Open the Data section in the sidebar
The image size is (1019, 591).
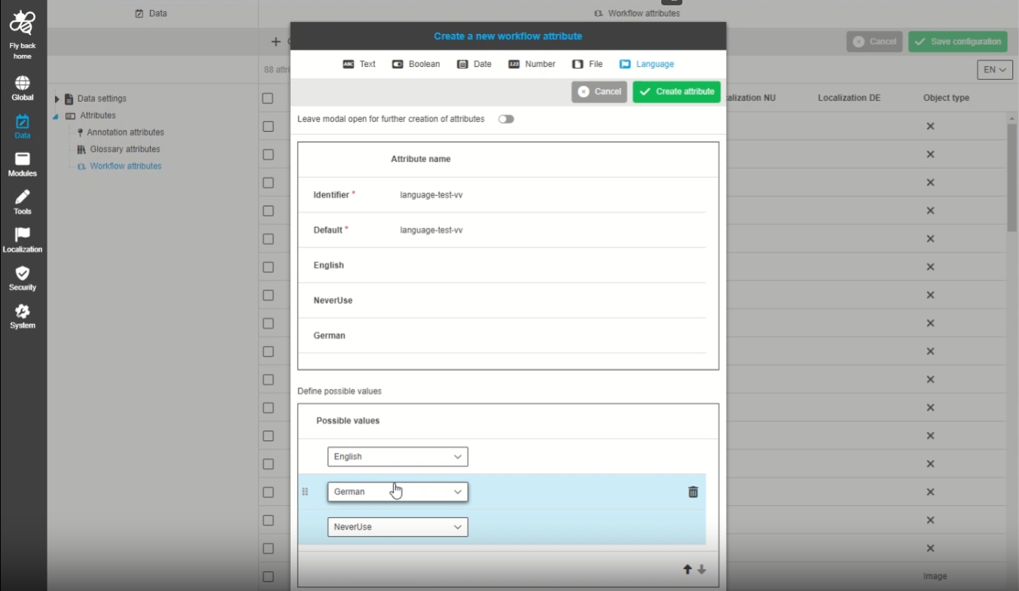click(23, 127)
